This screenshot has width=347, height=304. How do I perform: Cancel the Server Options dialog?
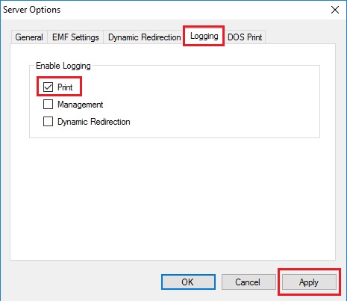248,282
